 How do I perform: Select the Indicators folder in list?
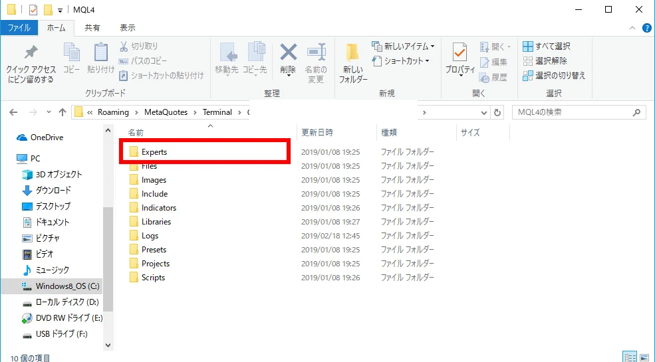pyautogui.click(x=158, y=208)
